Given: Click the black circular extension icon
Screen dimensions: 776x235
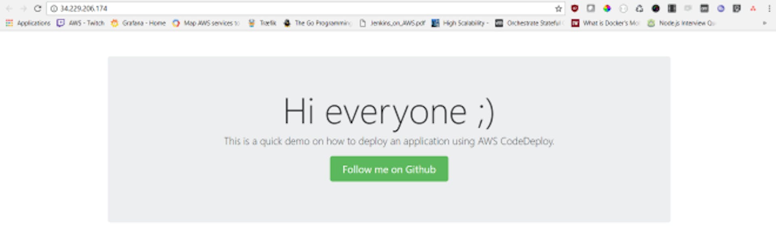Looking at the screenshot, I should click(656, 8).
